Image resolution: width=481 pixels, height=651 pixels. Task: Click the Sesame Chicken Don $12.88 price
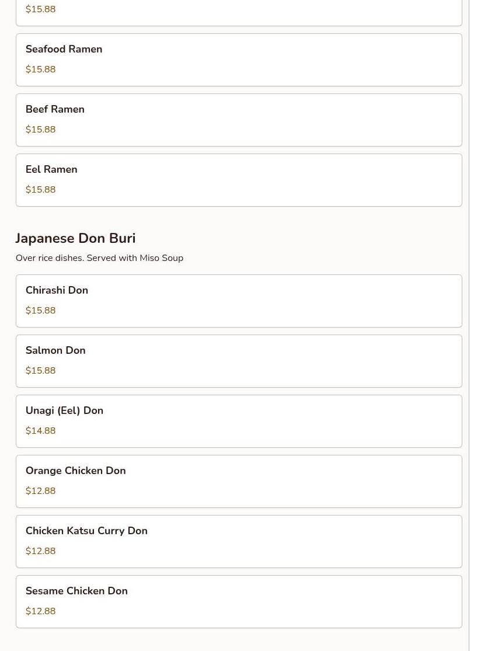click(41, 611)
